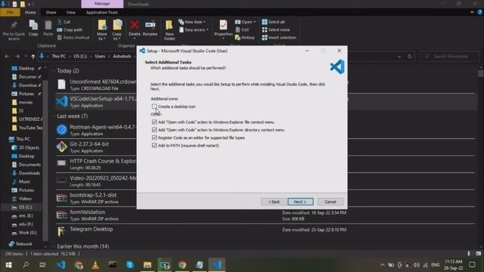
Task: Open the Open dropdown in ribbon
Action: coord(245,22)
